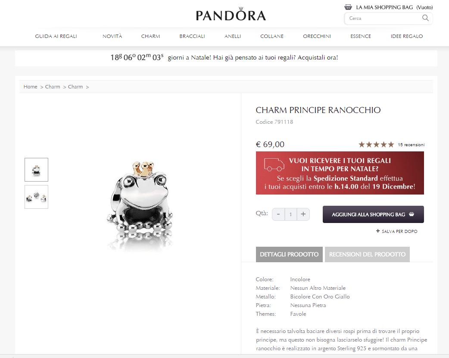449x358 pixels.
Task: Click the delivery truck icon in the banner
Action: (274, 164)
